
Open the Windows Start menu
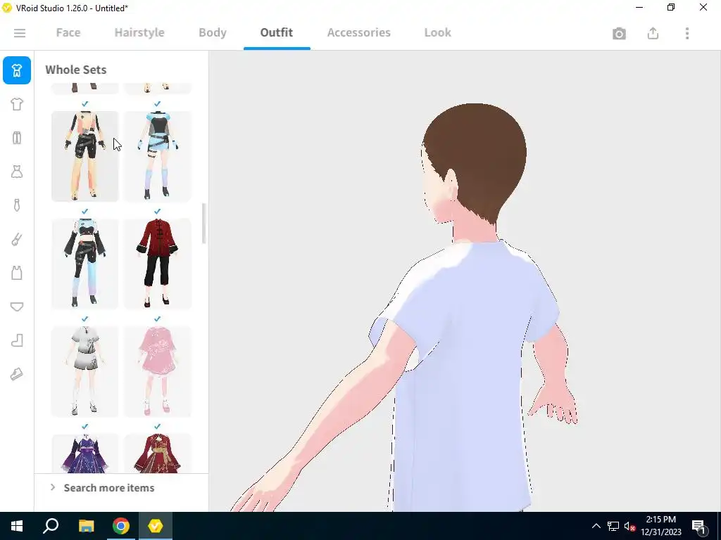[17, 526]
